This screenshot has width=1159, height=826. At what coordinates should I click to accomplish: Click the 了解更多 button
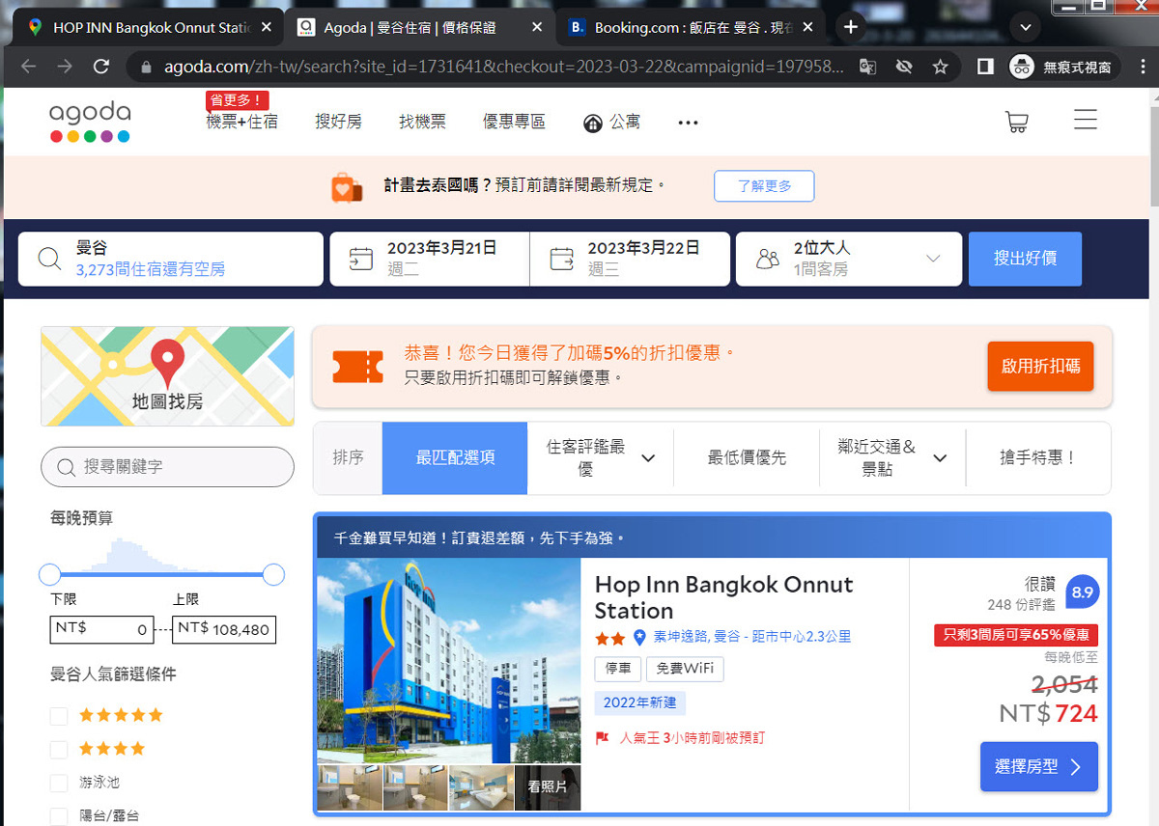click(x=764, y=186)
